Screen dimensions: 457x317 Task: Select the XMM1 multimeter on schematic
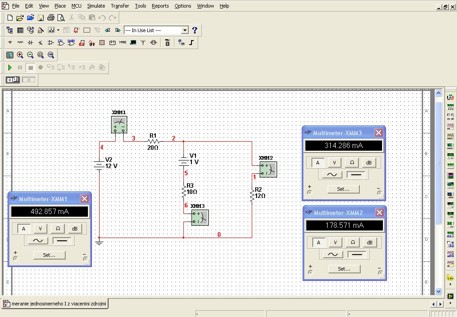click(119, 124)
